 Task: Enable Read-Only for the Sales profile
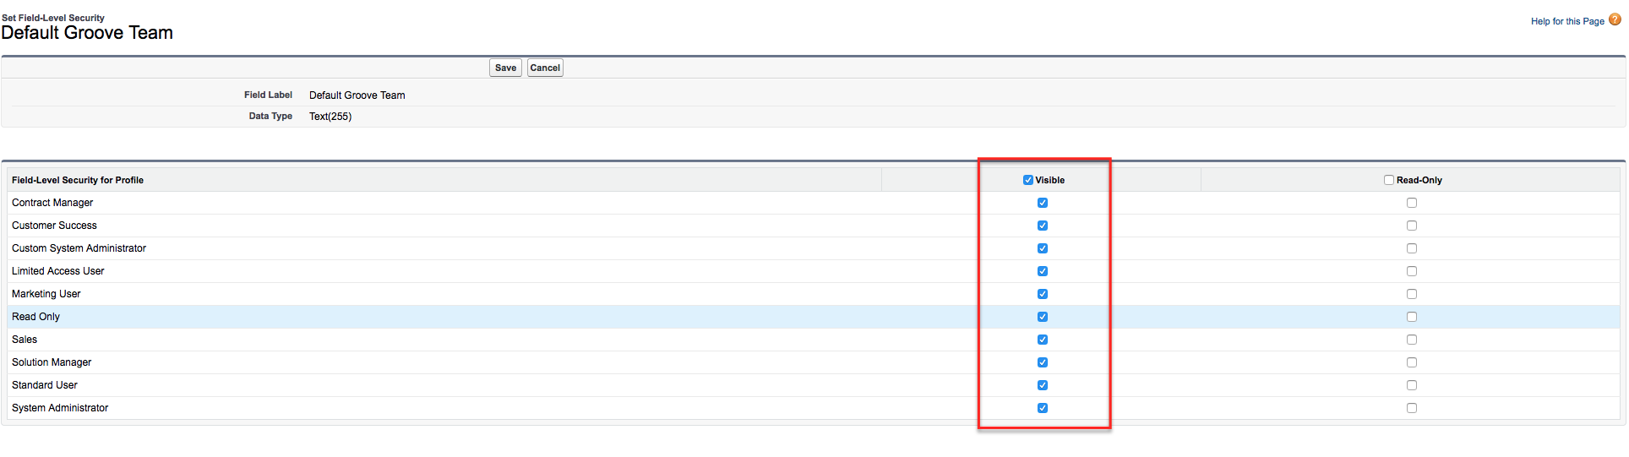click(x=1412, y=340)
